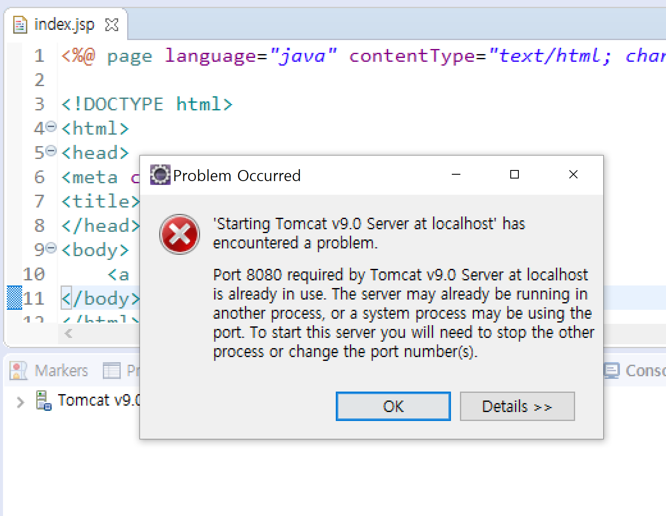Maximize the Problem Occurred dialog
Screen dimensions: 666x516
point(515,174)
